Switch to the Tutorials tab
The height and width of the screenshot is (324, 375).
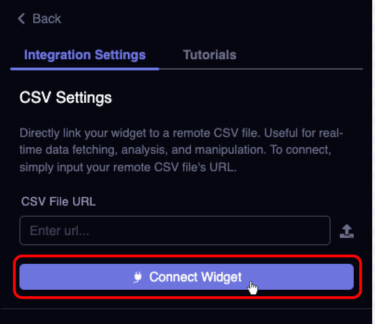[x=210, y=55]
